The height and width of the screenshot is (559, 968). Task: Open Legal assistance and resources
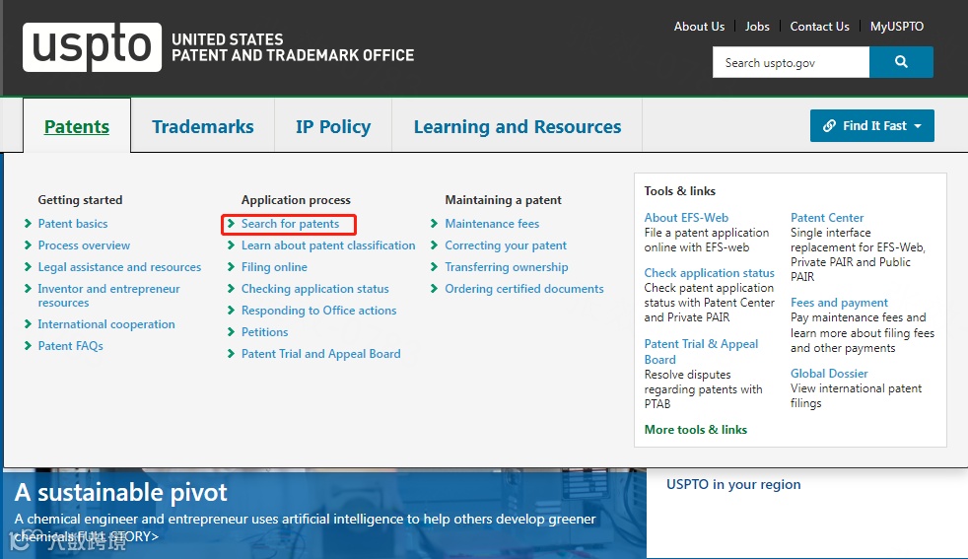tap(119, 267)
